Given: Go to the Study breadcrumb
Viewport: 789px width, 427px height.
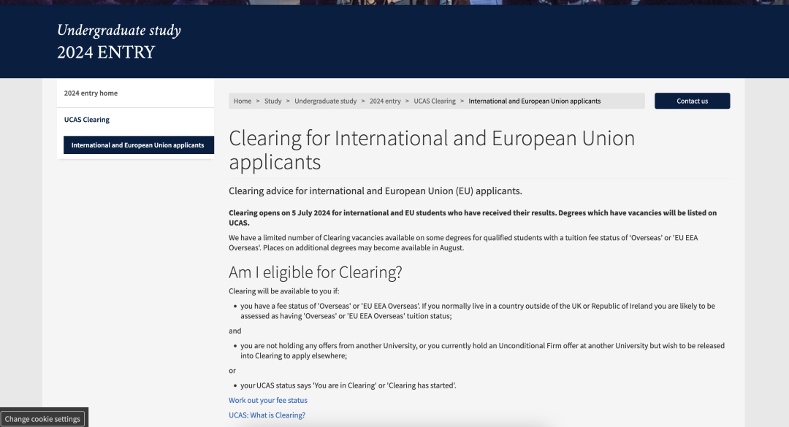Looking at the screenshot, I should coord(272,101).
